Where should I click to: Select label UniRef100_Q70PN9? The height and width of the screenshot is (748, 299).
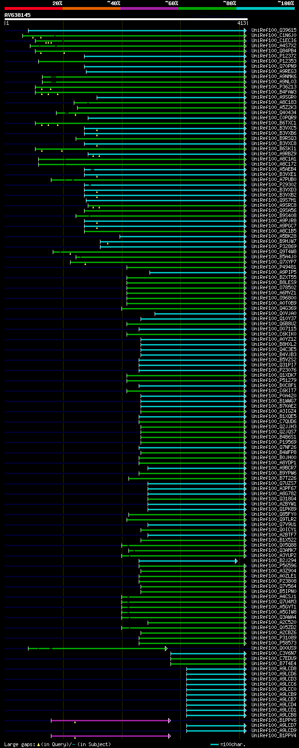[x=274, y=66]
